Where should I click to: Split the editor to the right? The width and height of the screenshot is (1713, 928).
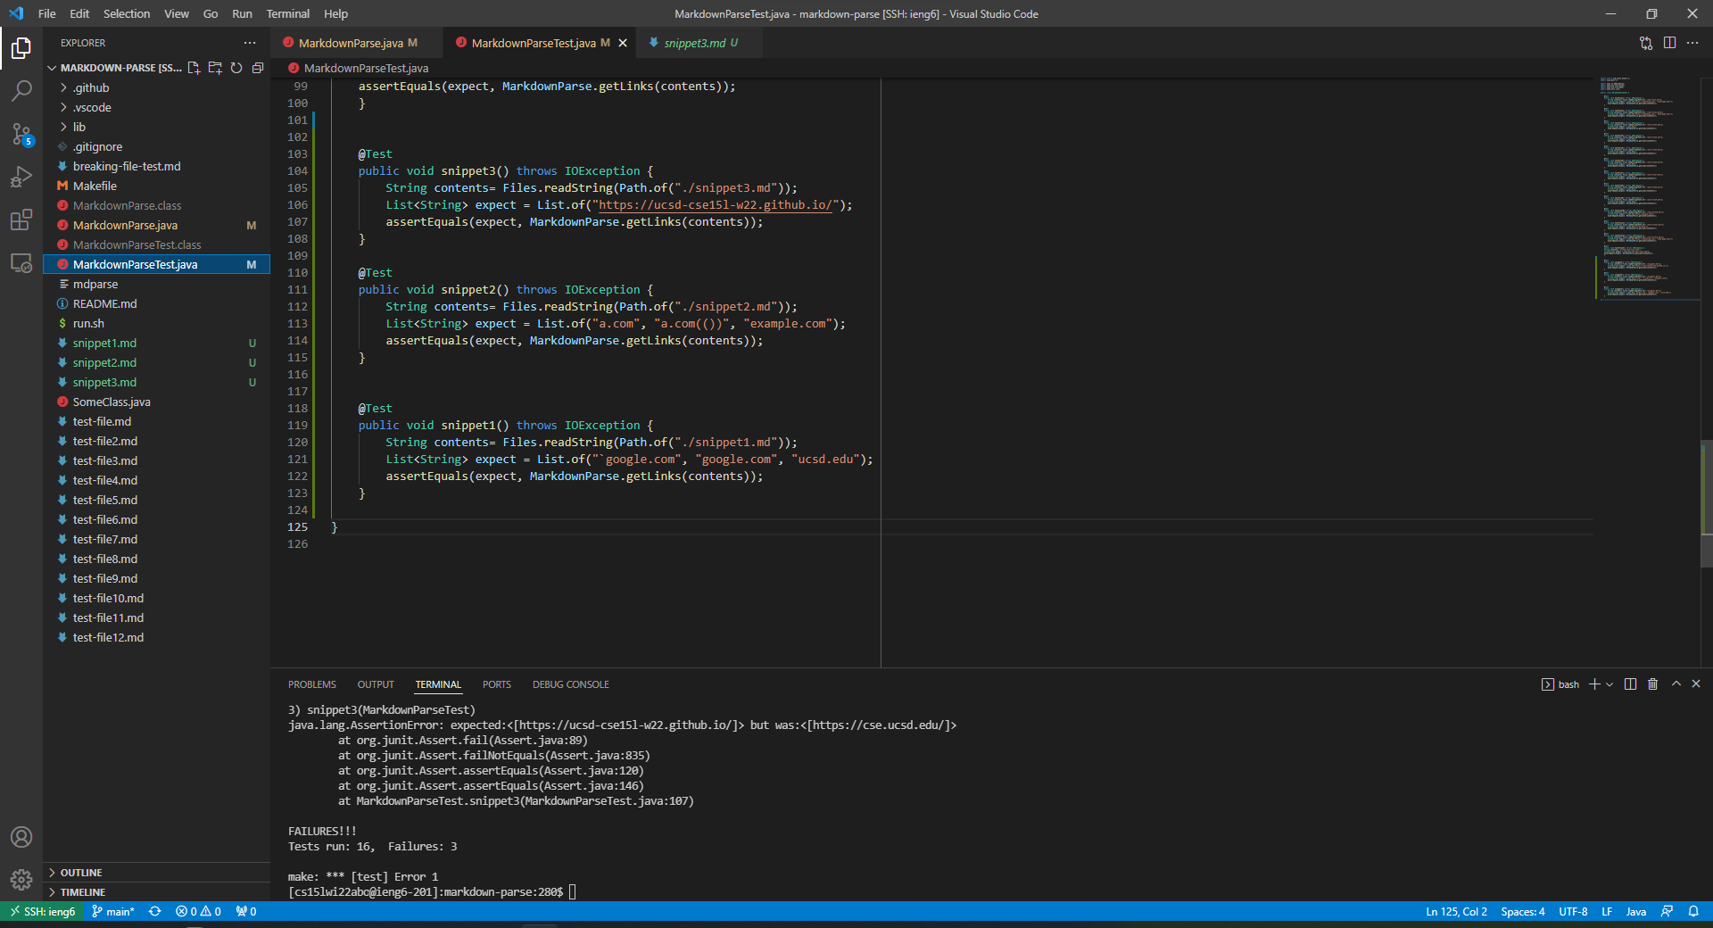coord(1669,43)
